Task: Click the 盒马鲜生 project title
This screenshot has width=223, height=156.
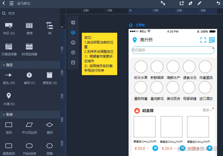Action: tap(24, 3)
